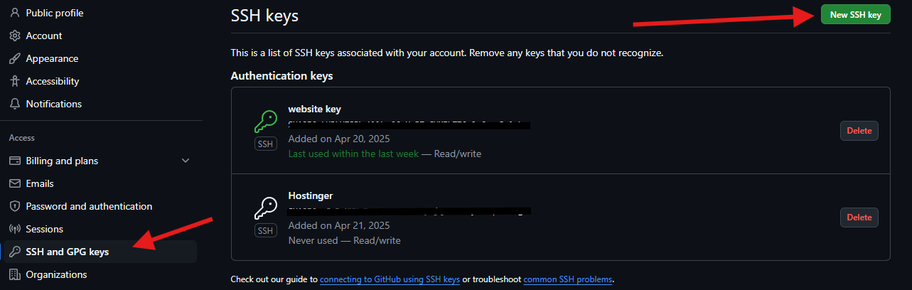Click the Accessibility icon in sidebar
The width and height of the screenshot is (912, 290).
point(14,81)
